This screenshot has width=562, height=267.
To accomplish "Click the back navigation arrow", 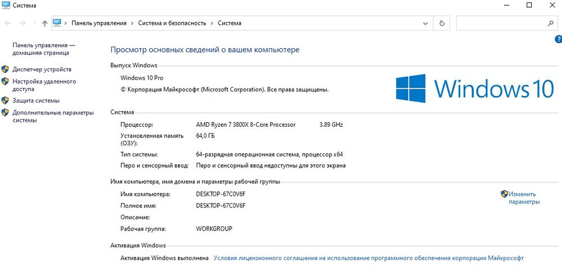I will (x=8, y=24).
